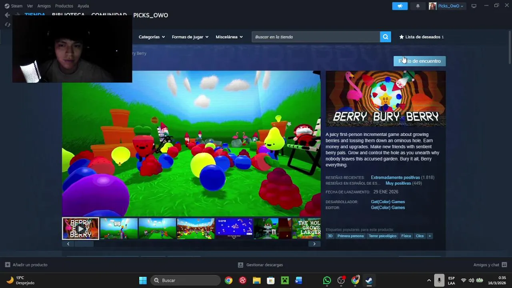Go back with the back arrow

point(7,15)
